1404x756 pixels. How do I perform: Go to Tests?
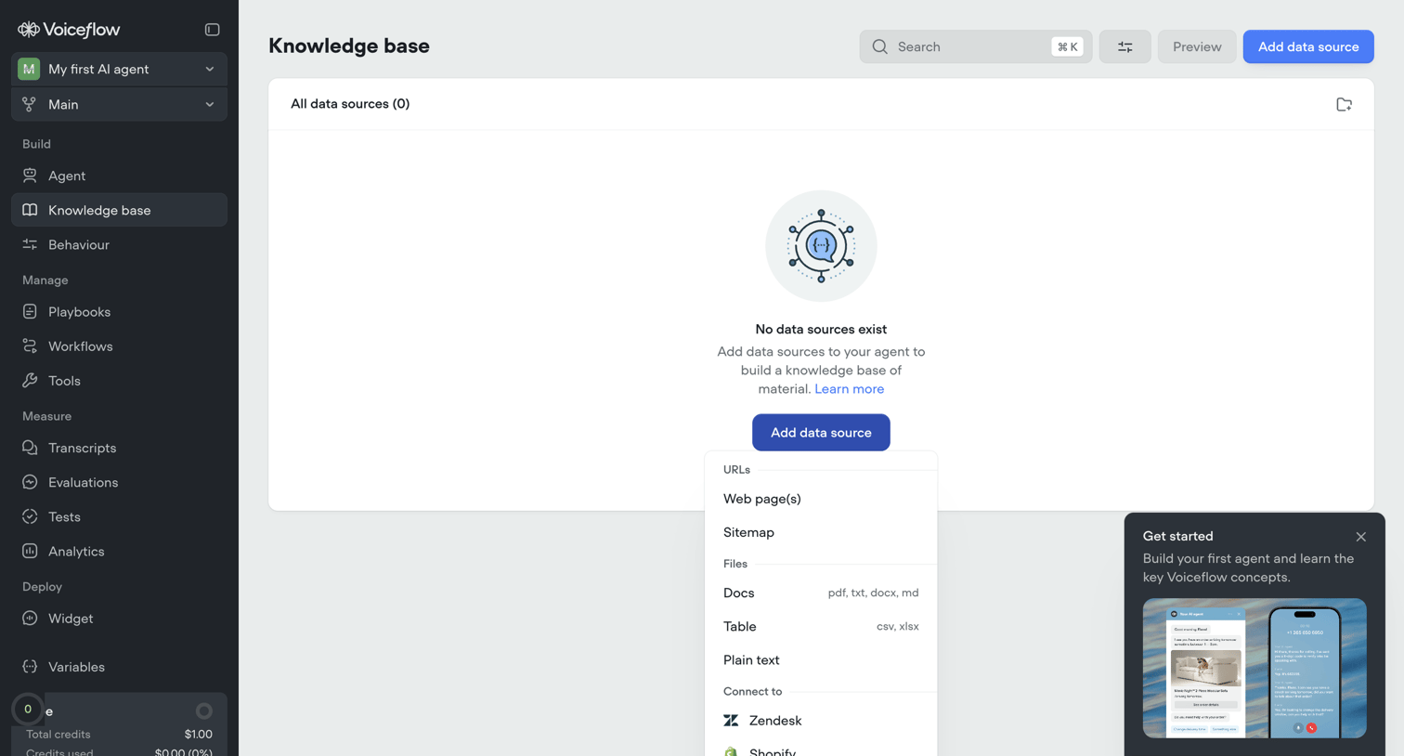point(119,516)
